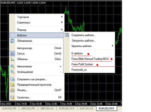Viewport: 151px width, 112px height.
Task: Click the 3 Dec 11:45 time label
Action: (51, 104)
